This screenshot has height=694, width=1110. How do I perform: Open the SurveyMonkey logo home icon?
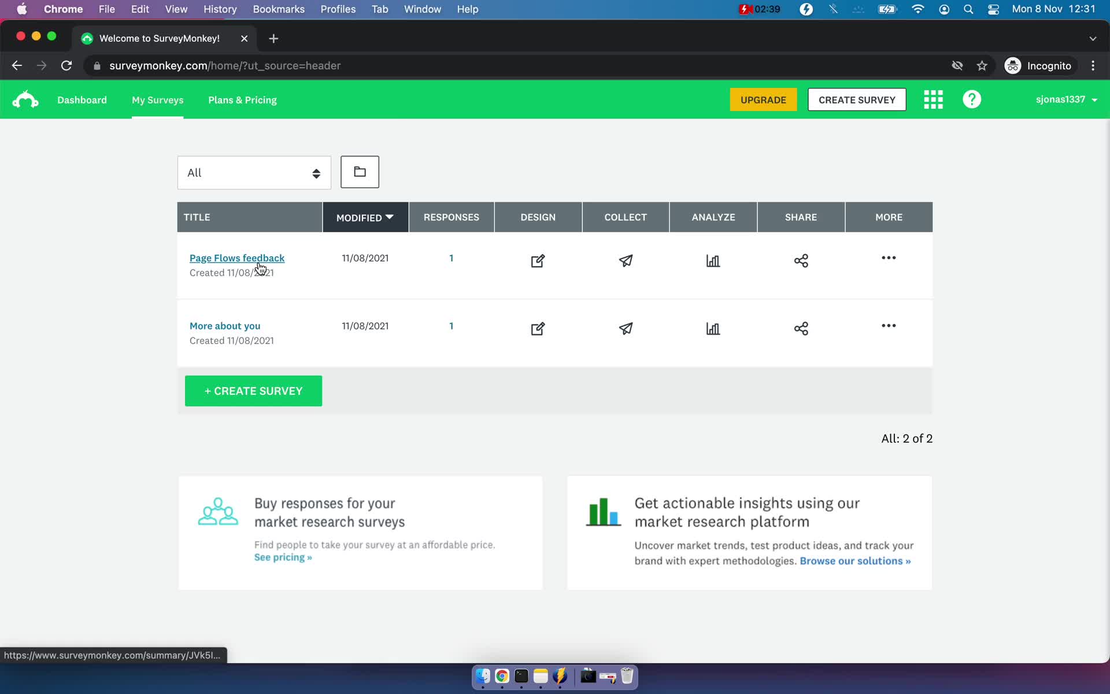25,99
